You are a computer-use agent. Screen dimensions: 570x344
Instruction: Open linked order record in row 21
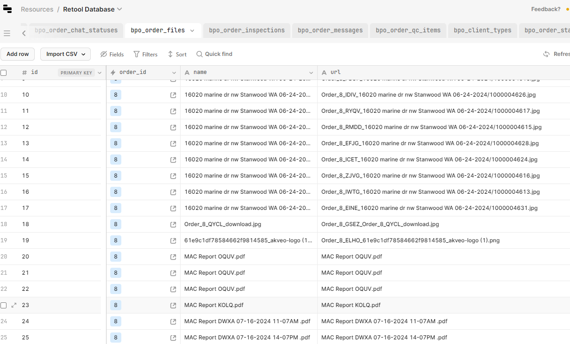point(173,273)
